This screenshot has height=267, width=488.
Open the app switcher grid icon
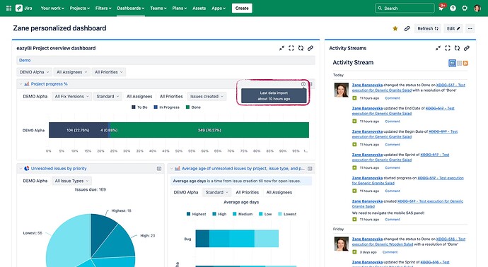coord(8,8)
